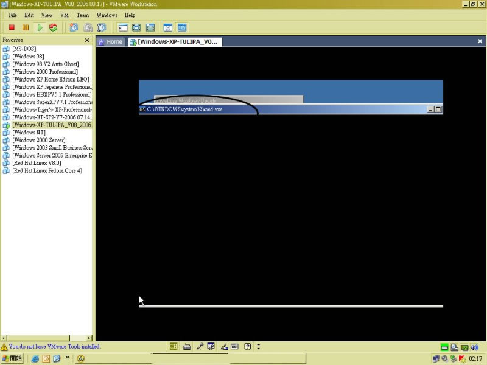This screenshot has width=487, height=365.
Task: Switch to the Home tab
Action: [x=111, y=42]
